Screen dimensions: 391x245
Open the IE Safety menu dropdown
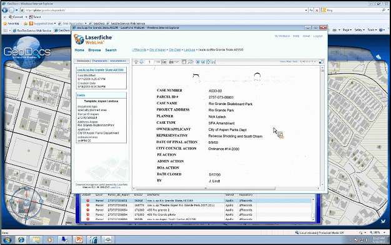click(x=359, y=30)
